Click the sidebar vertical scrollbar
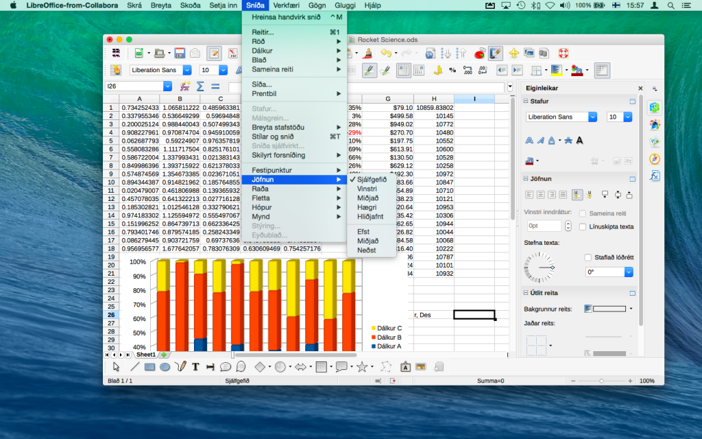The width and height of the screenshot is (702, 439). [641, 211]
